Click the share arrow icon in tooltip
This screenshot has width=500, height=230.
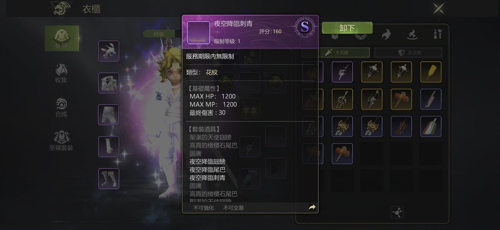[x=312, y=207]
